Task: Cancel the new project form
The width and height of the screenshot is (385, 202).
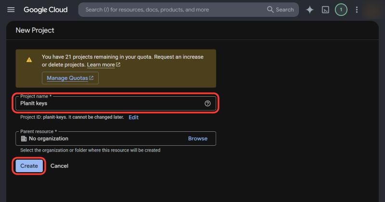Action: 59,166
